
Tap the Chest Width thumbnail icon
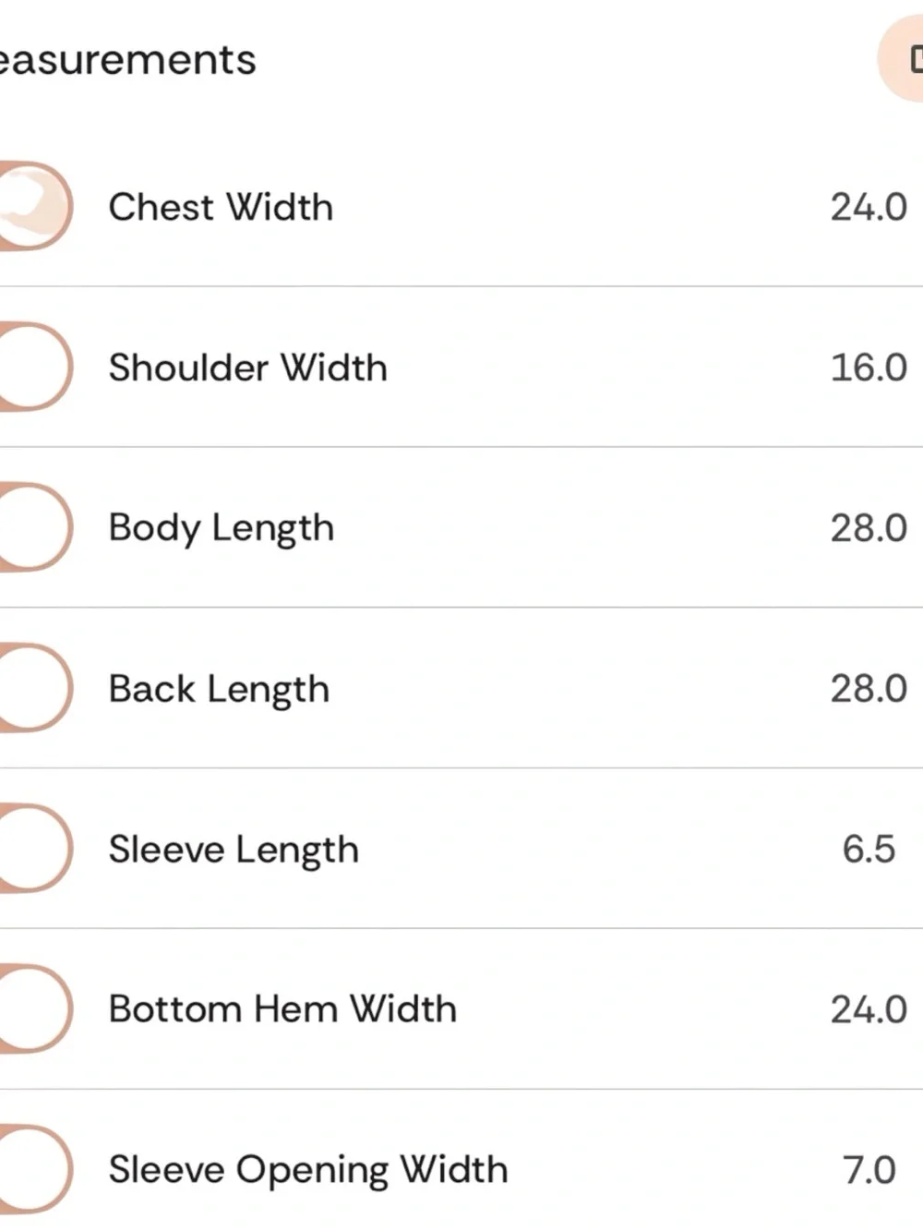coord(35,206)
